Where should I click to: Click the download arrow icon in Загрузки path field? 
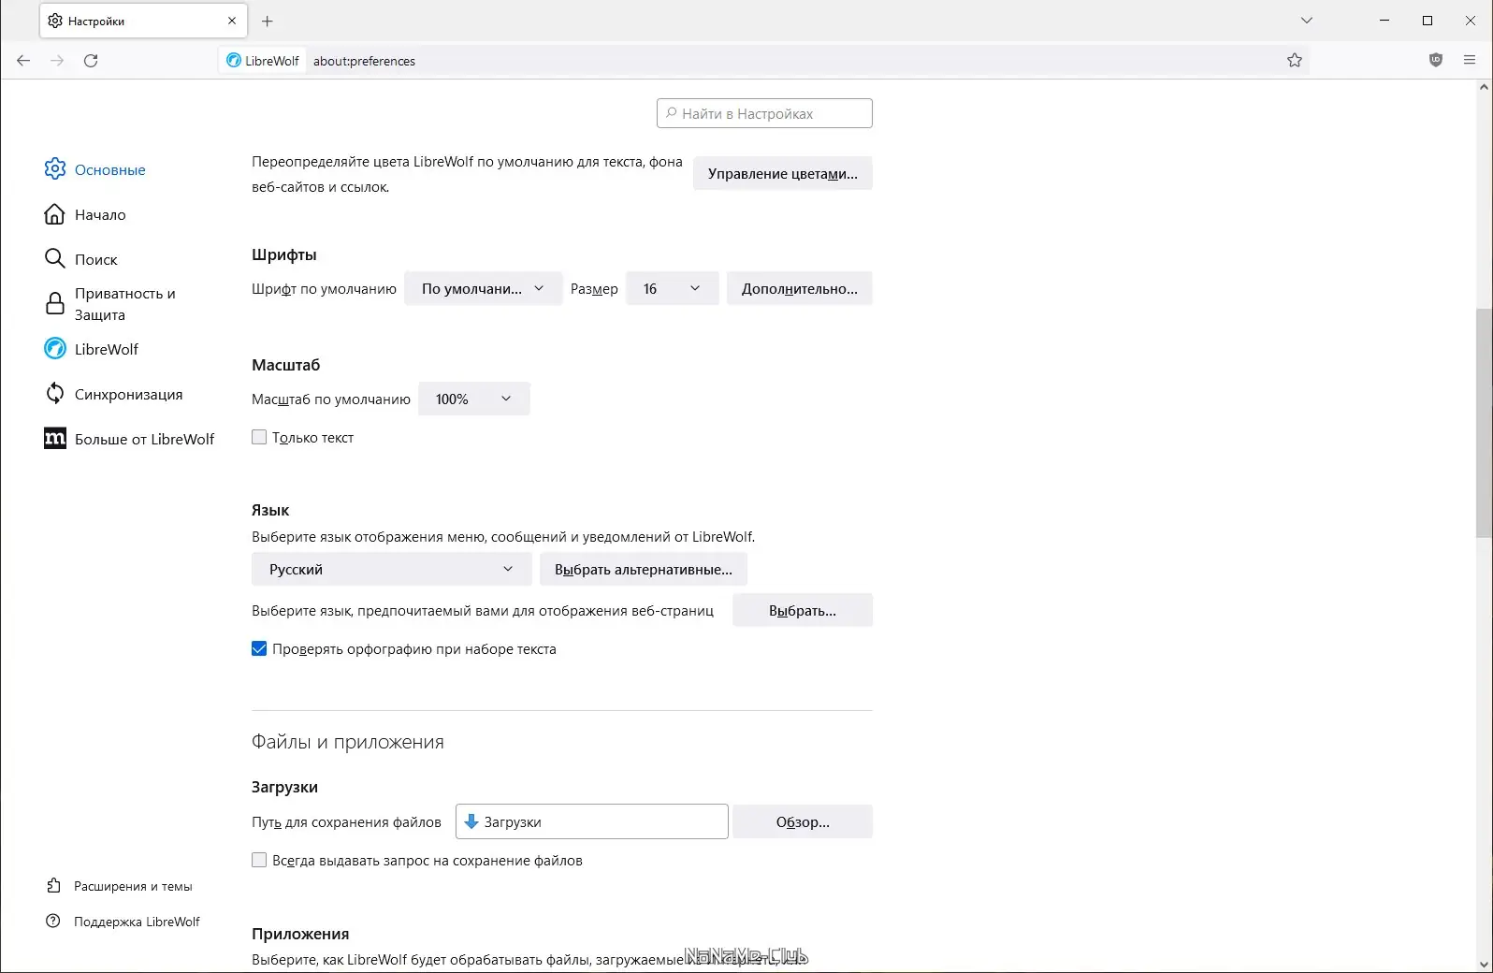471,821
